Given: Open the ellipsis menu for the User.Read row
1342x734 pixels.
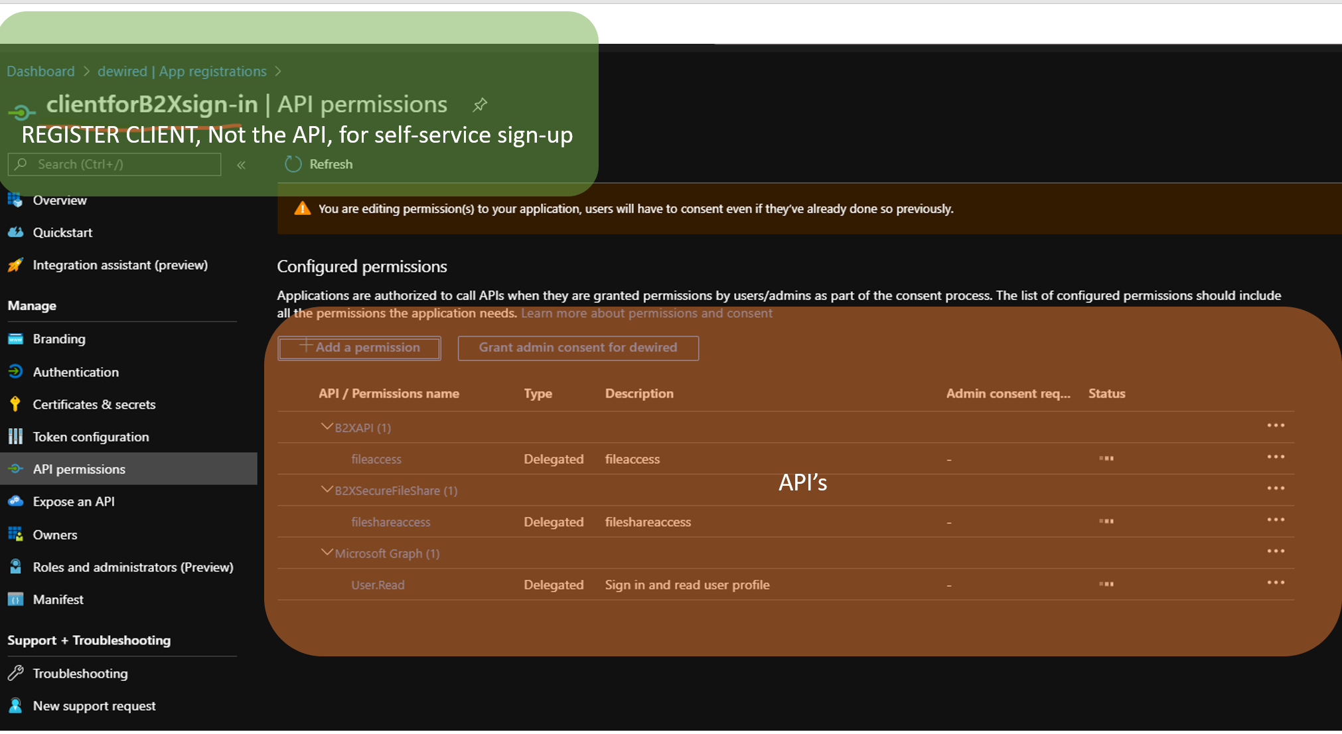Looking at the screenshot, I should point(1275,583).
